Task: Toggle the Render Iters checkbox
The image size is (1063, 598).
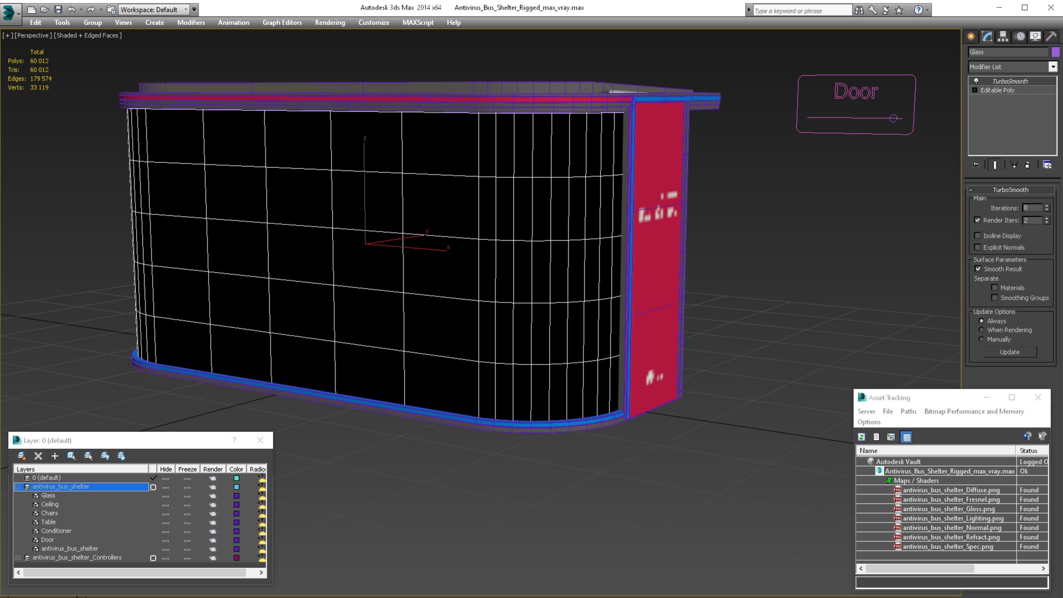Action: (x=978, y=220)
